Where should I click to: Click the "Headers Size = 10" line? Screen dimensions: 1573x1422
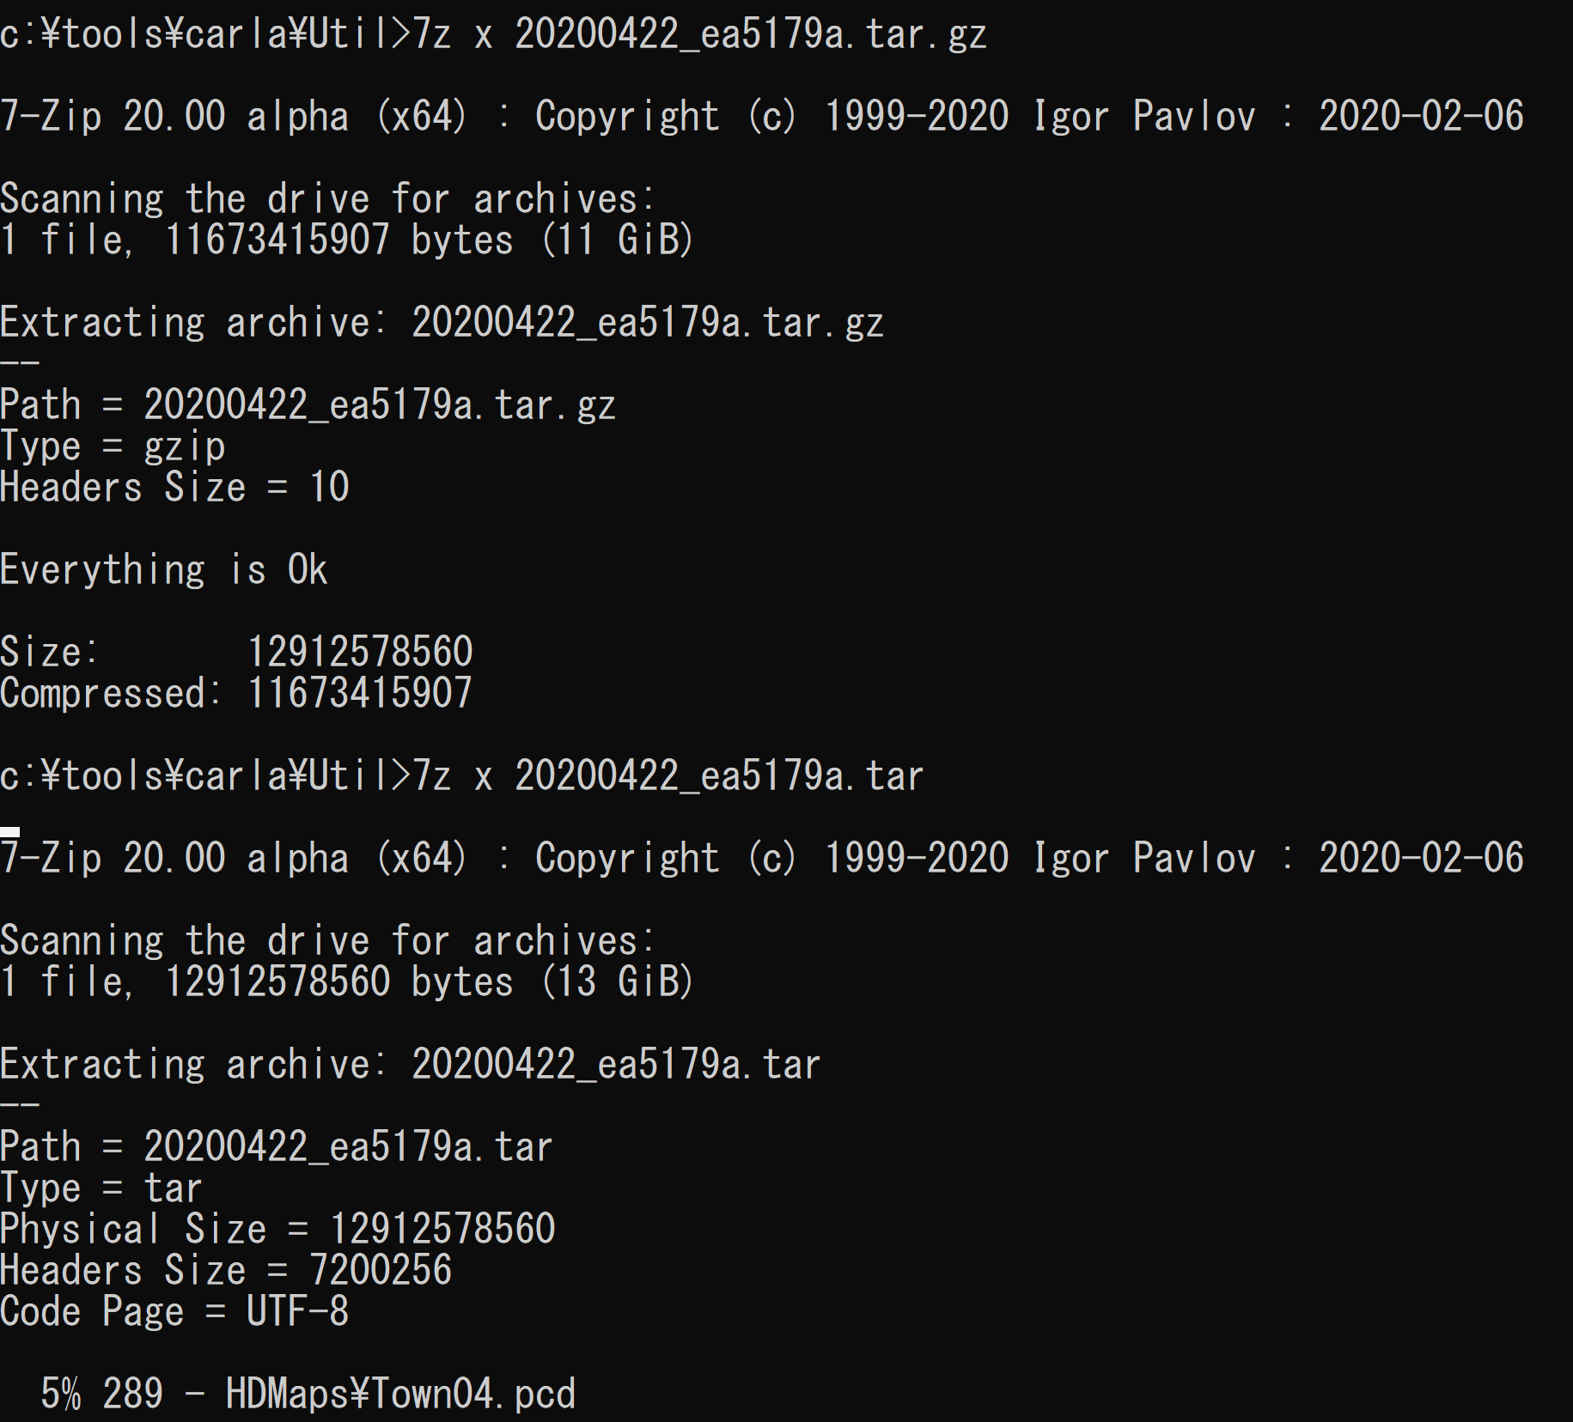[x=174, y=488]
